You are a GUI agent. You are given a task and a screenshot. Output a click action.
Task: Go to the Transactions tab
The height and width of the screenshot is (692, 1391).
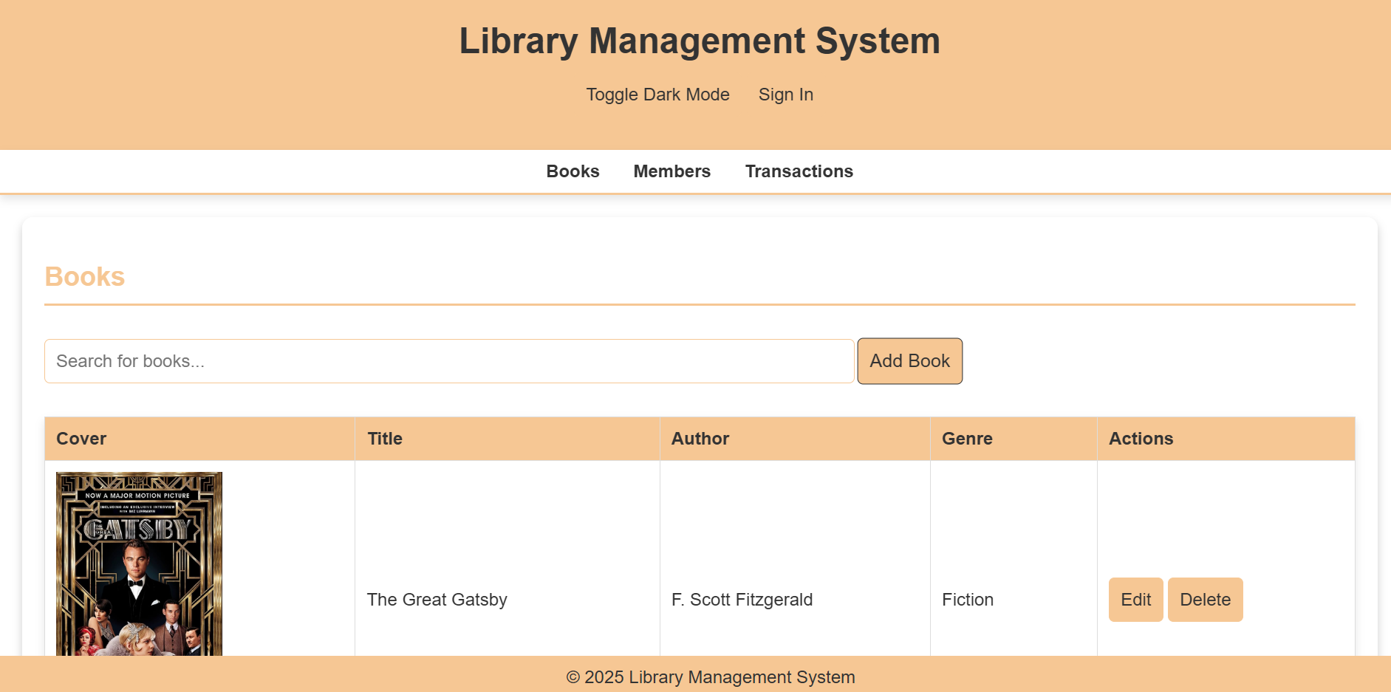click(799, 171)
